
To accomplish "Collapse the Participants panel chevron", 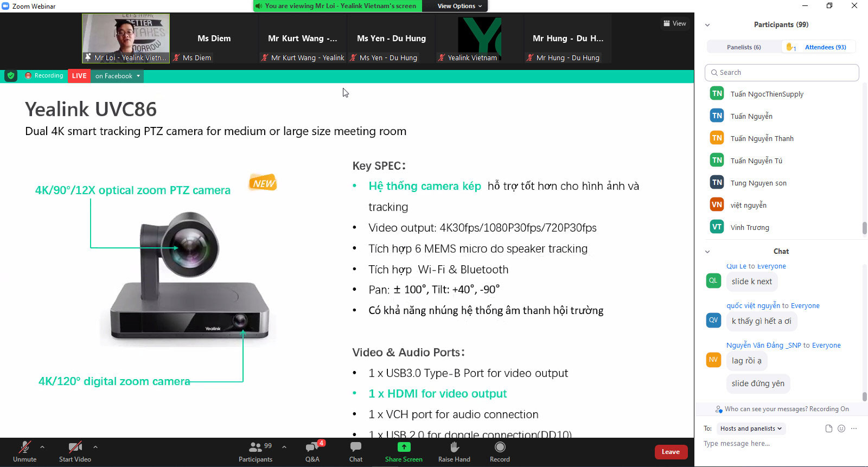I will pos(707,25).
